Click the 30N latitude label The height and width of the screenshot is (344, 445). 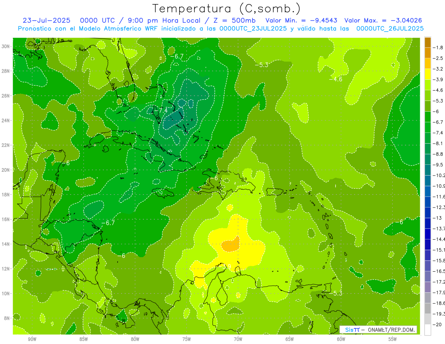6,46
